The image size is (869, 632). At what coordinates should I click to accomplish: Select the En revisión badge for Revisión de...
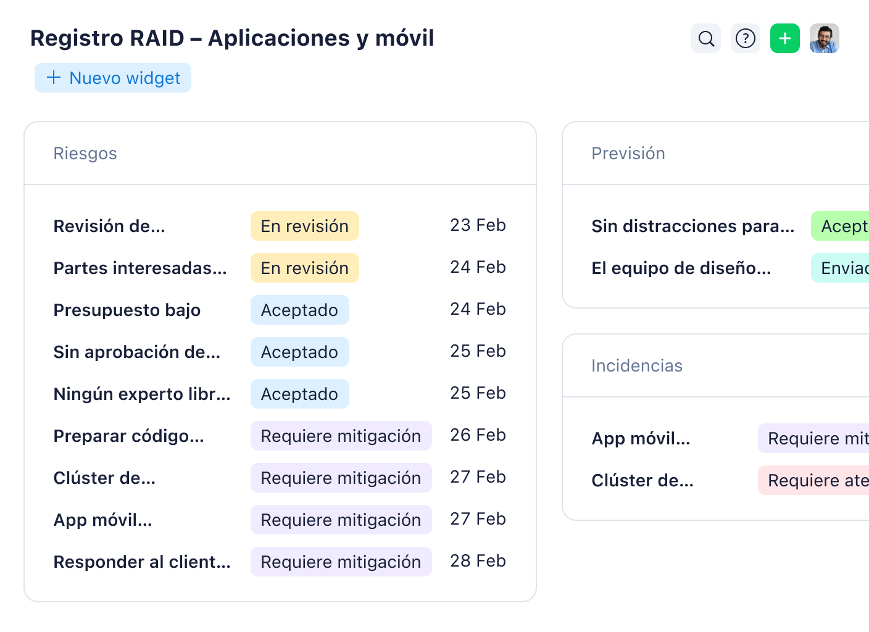tap(304, 226)
